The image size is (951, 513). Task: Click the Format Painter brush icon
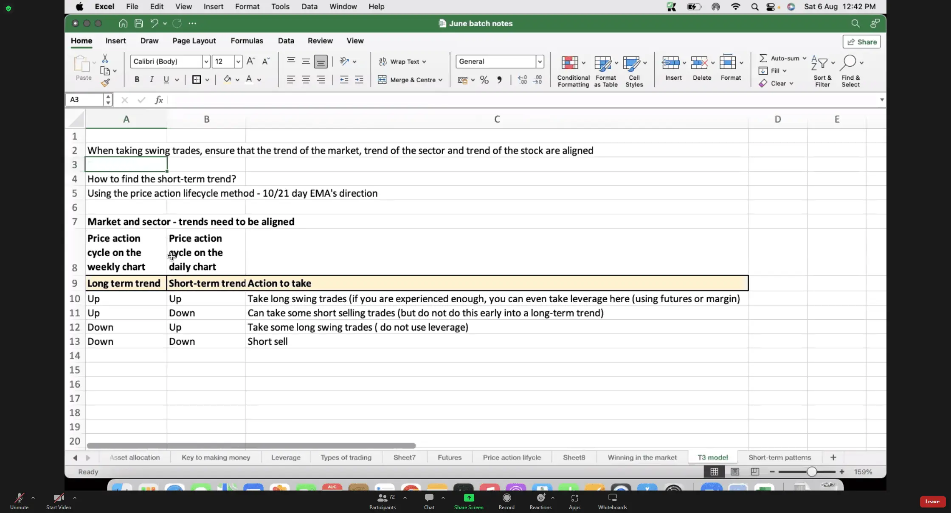[x=105, y=83]
